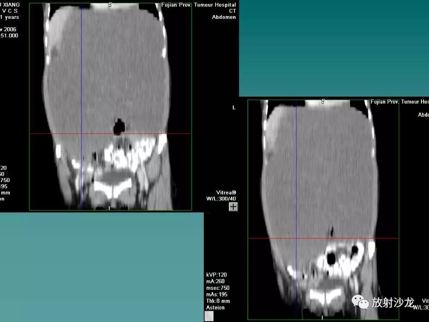
Task: Select the mA:260 parameter text
Action: tap(215, 281)
